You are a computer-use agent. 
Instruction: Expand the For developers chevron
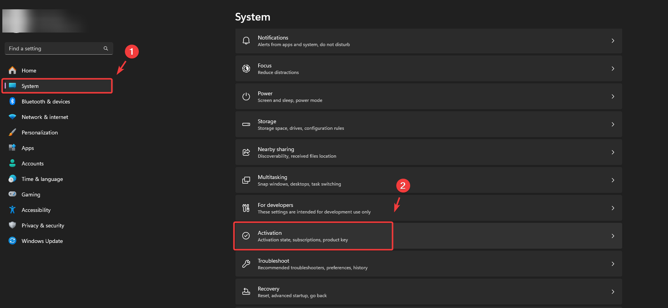613,208
